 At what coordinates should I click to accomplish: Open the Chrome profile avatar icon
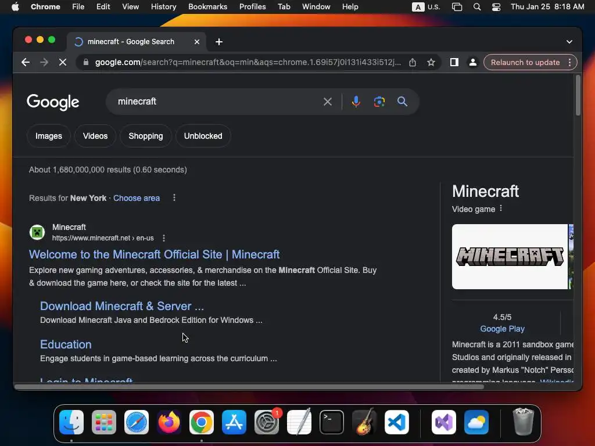click(x=473, y=62)
